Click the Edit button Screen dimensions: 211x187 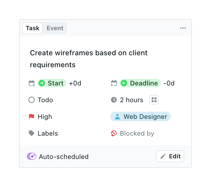tap(170, 156)
